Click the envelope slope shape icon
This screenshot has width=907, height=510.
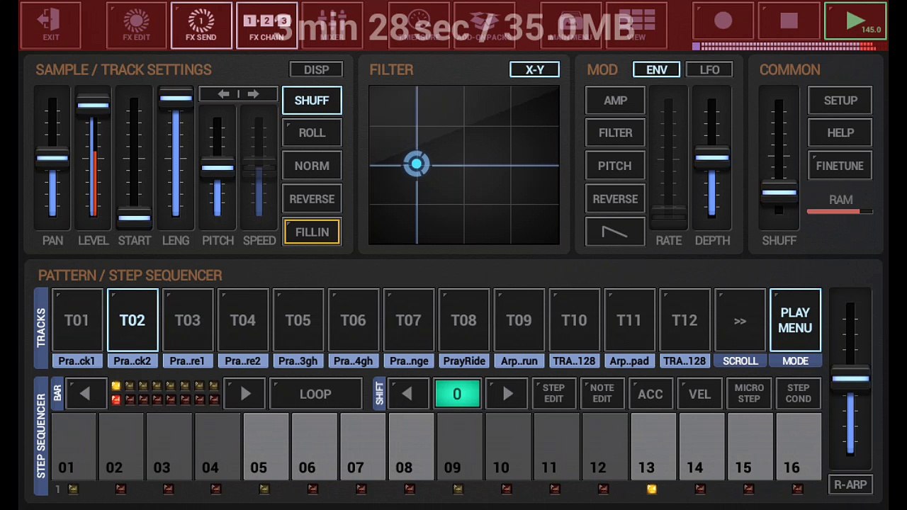(615, 232)
